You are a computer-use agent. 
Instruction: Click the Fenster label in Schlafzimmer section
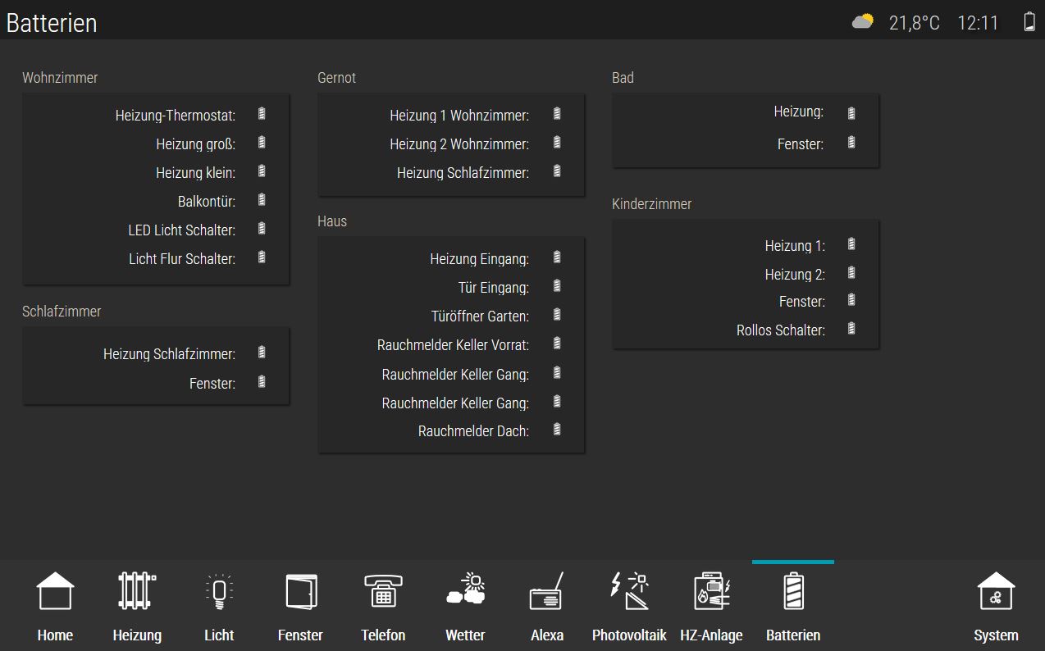click(212, 383)
